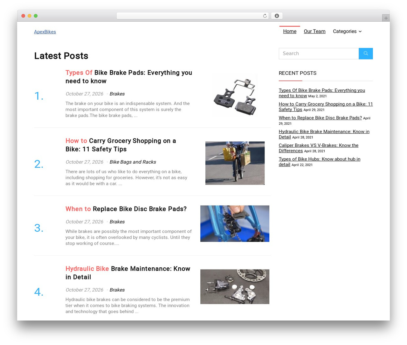Image resolution: width=407 pixels, height=345 pixels.
Task: Open recent post 'Types of Bike Hubs'
Action: click(320, 161)
